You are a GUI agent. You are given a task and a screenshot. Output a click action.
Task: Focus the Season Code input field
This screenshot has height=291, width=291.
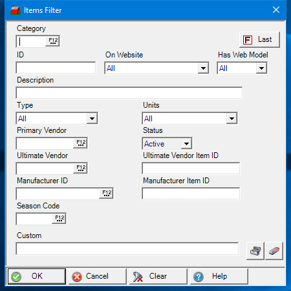(x=34, y=219)
